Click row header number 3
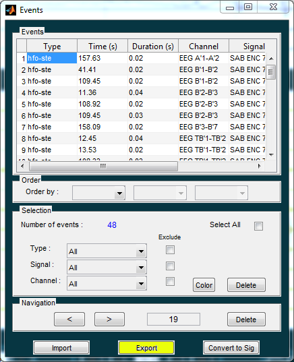 22,82
